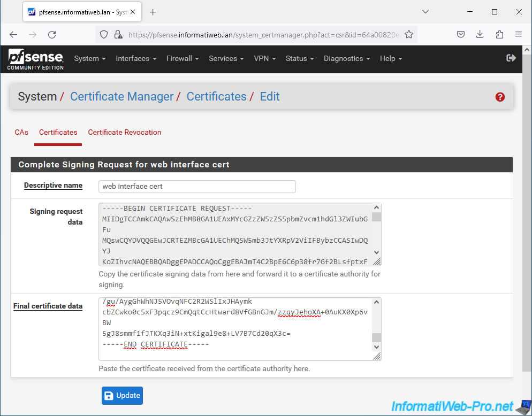The image size is (532, 416).
Task: Expand the Firewall menu
Action: click(x=183, y=58)
